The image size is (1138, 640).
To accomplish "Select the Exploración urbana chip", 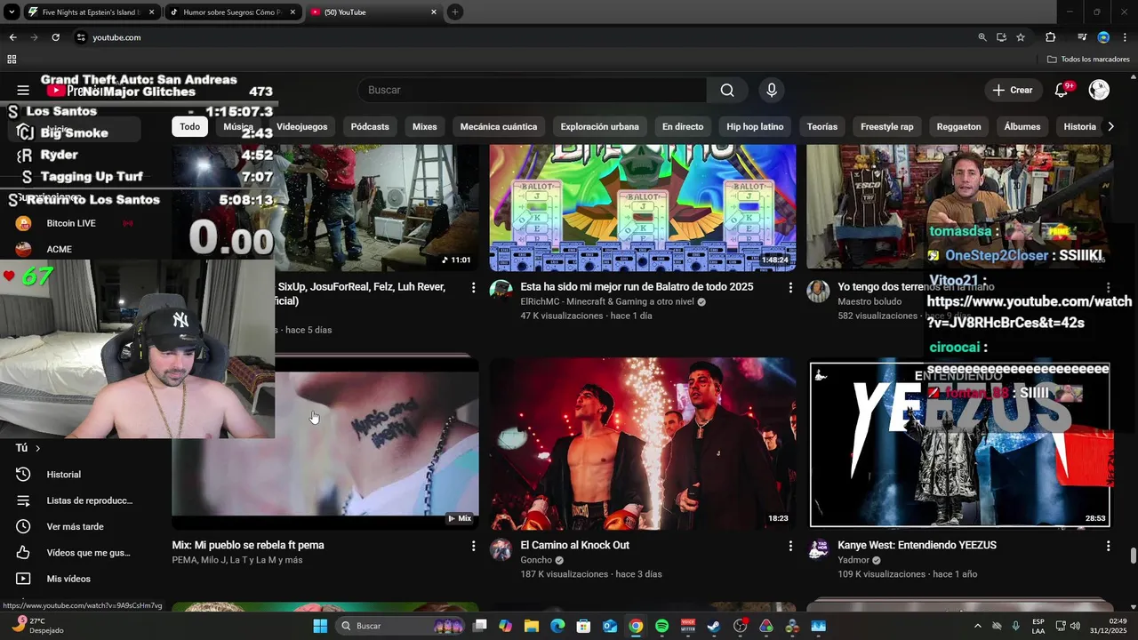I will pyautogui.click(x=600, y=126).
